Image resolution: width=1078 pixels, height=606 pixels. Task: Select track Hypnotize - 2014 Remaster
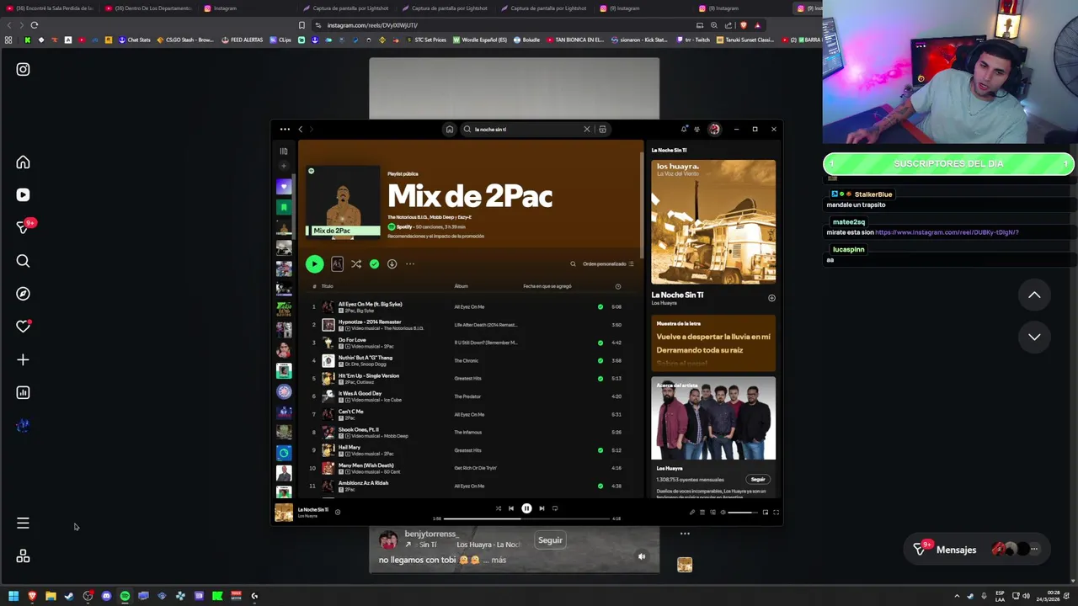pyautogui.click(x=370, y=322)
